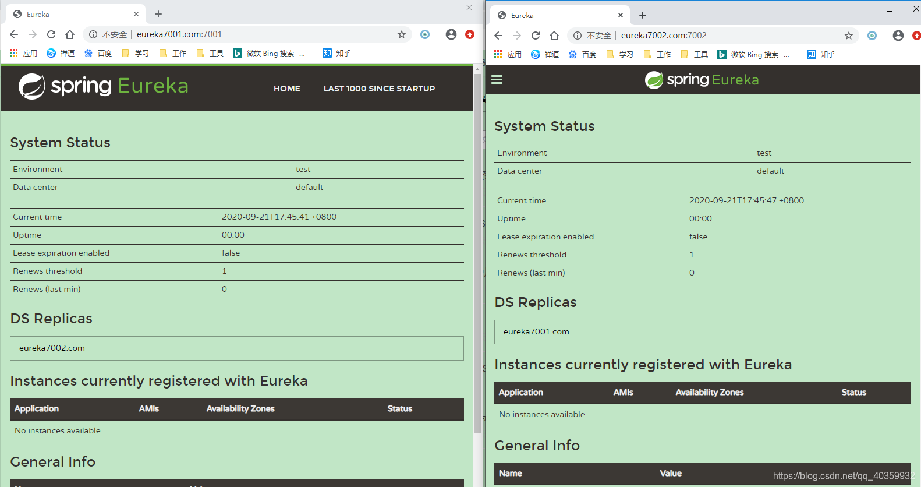
Task: Open 工具 bookmark folder in eureka7001 window
Action: tap(210, 53)
